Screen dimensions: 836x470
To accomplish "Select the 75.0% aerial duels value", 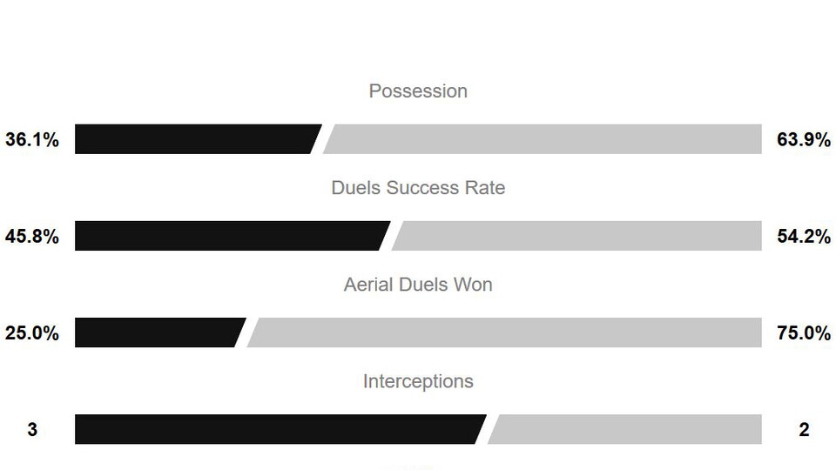I will (x=804, y=332).
